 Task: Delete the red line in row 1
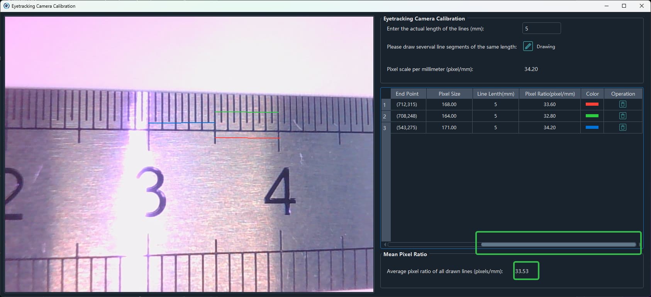[623, 104]
